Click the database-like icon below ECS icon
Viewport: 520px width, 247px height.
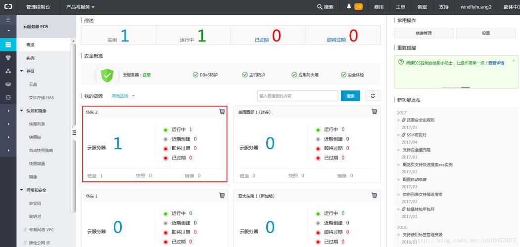8,58
